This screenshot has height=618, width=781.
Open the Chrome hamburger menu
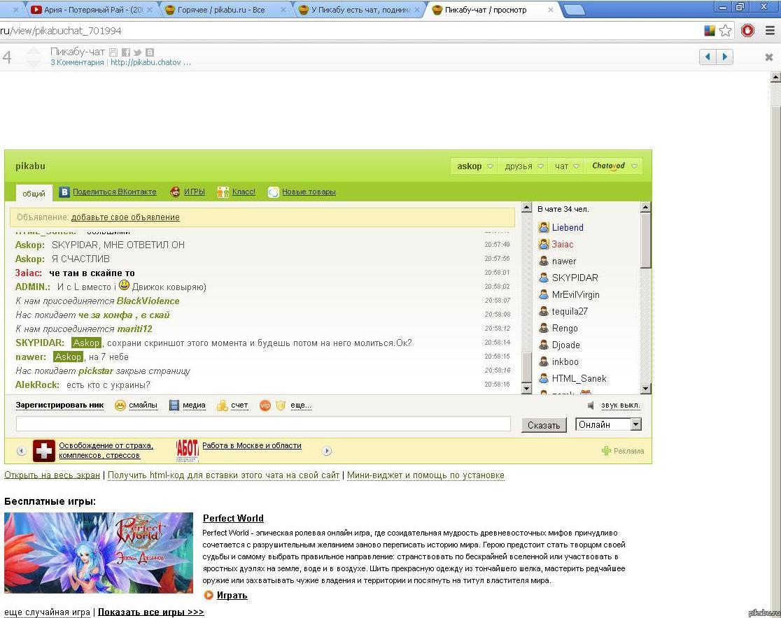tap(770, 31)
